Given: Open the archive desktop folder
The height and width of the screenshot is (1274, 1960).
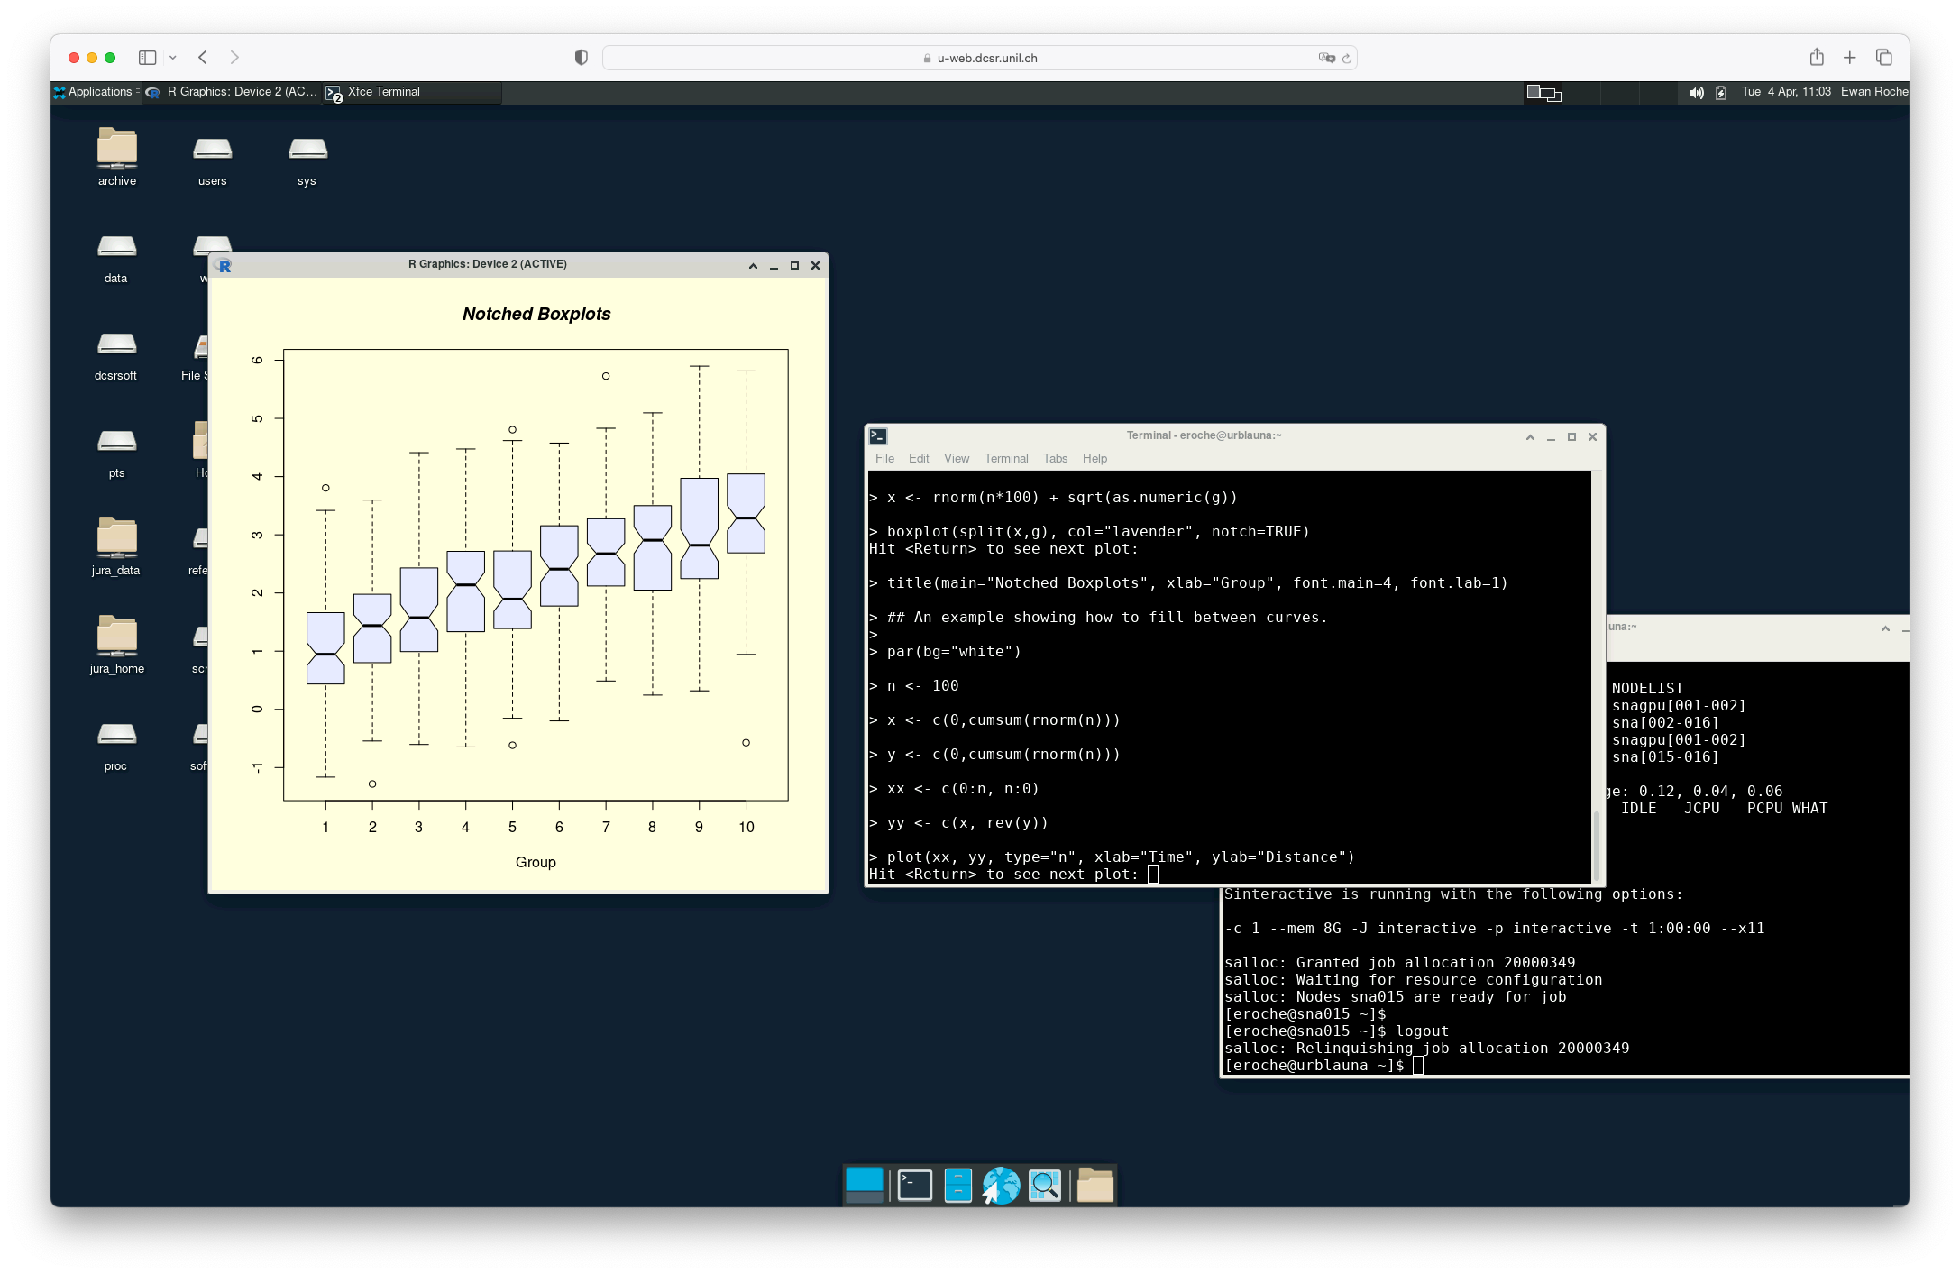Looking at the screenshot, I should pyautogui.click(x=116, y=150).
